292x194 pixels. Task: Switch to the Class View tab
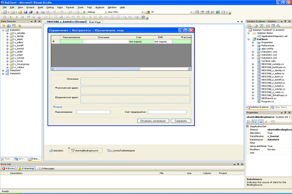click(278, 107)
